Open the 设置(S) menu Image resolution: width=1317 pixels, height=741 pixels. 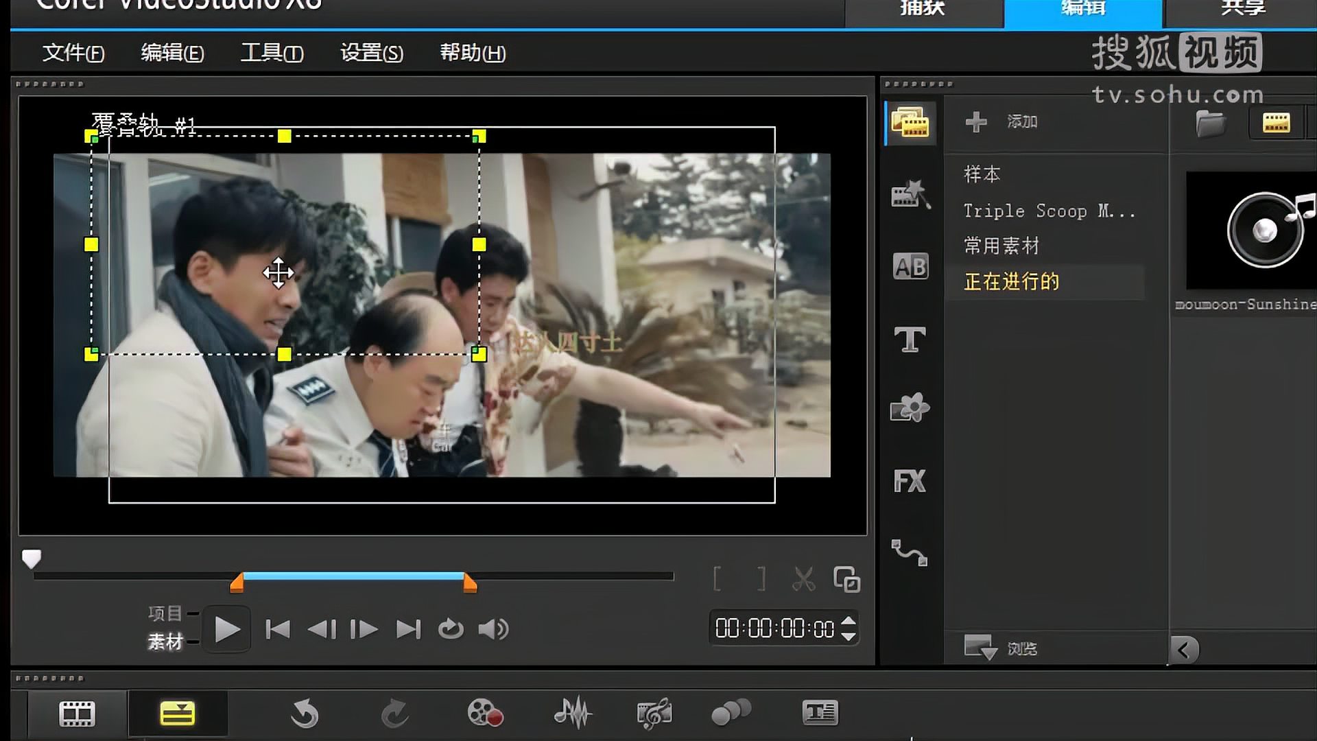(372, 53)
